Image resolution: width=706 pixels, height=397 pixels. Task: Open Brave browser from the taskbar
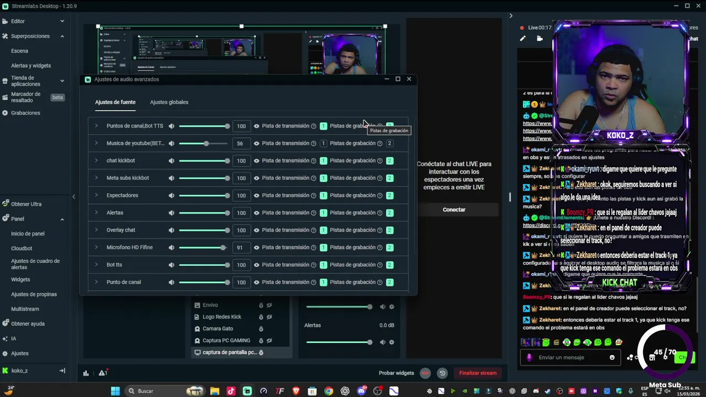296,391
